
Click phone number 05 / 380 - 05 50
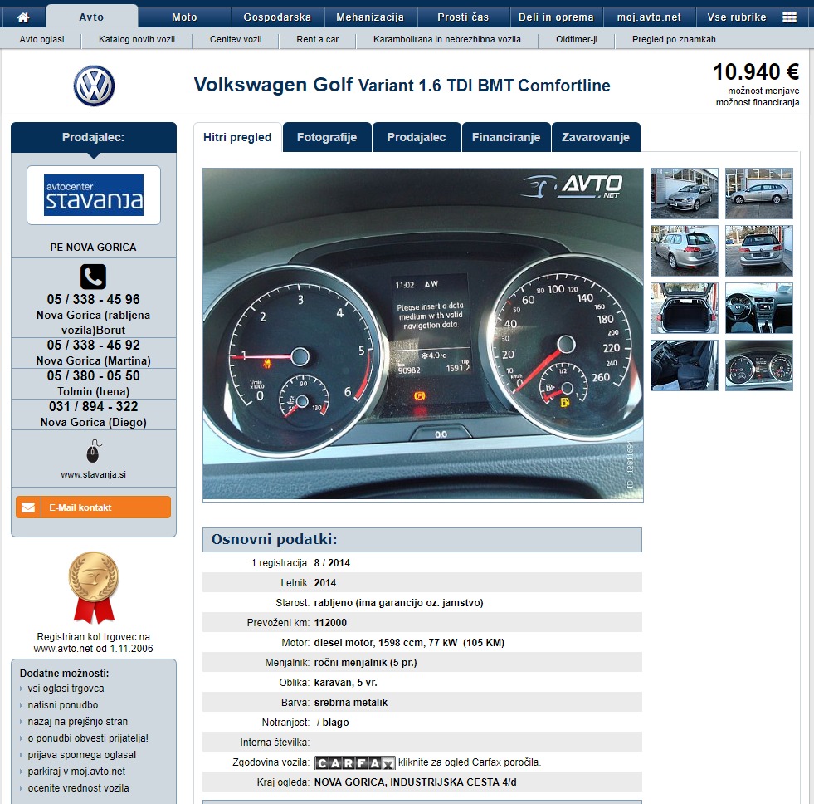94,375
